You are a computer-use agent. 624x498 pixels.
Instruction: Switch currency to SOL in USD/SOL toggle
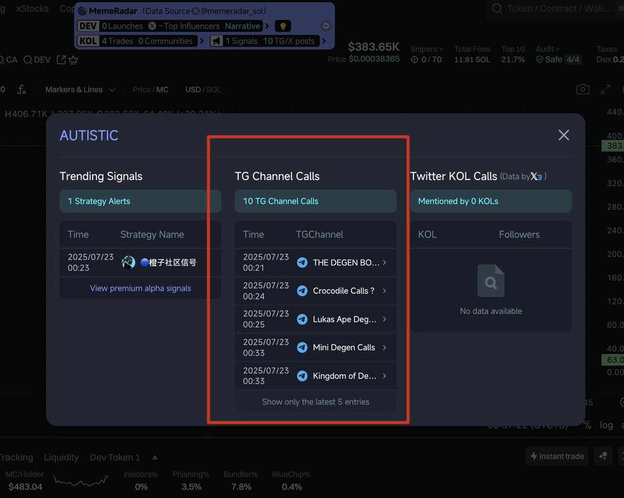point(214,90)
